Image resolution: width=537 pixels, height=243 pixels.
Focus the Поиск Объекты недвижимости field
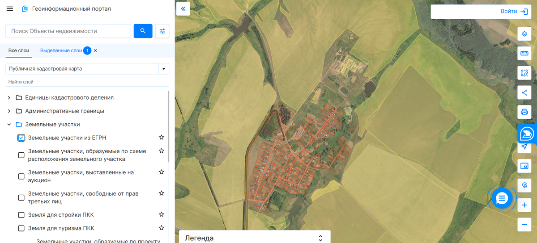coord(68,31)
